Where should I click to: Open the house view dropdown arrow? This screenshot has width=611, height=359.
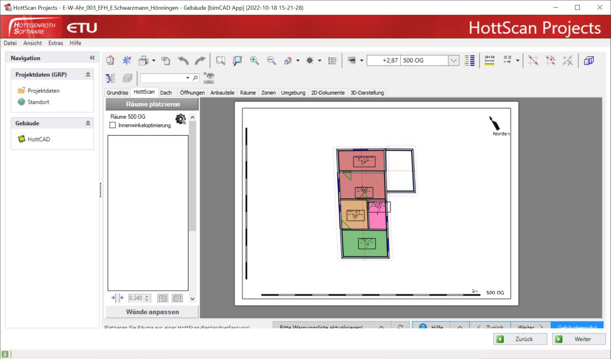click(298, 61)
